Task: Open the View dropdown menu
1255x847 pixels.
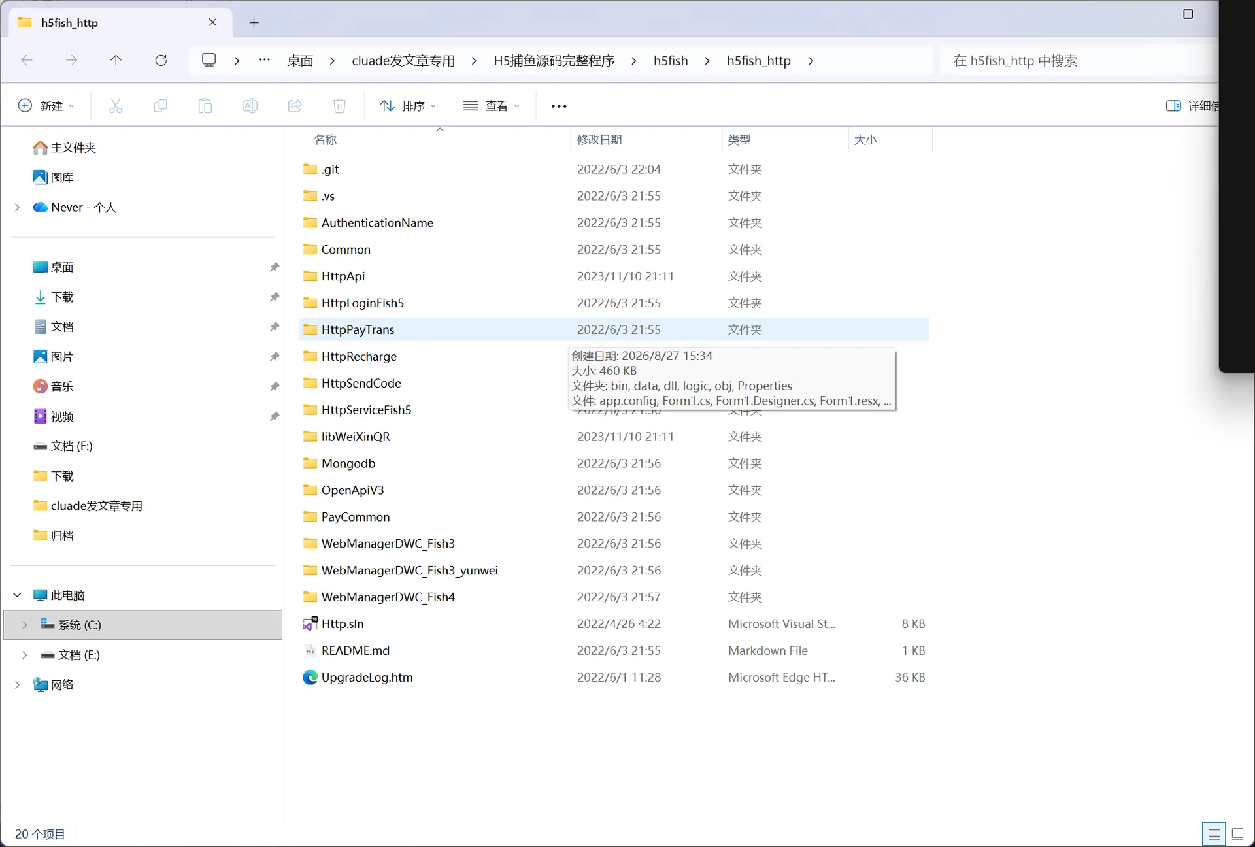Action: click(492, 106)
